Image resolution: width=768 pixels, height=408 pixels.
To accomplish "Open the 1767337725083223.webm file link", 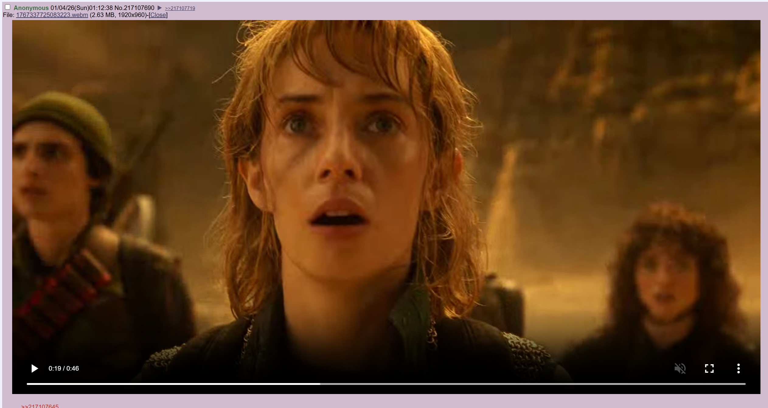I will pyautogui.click(x=52, y=15).
